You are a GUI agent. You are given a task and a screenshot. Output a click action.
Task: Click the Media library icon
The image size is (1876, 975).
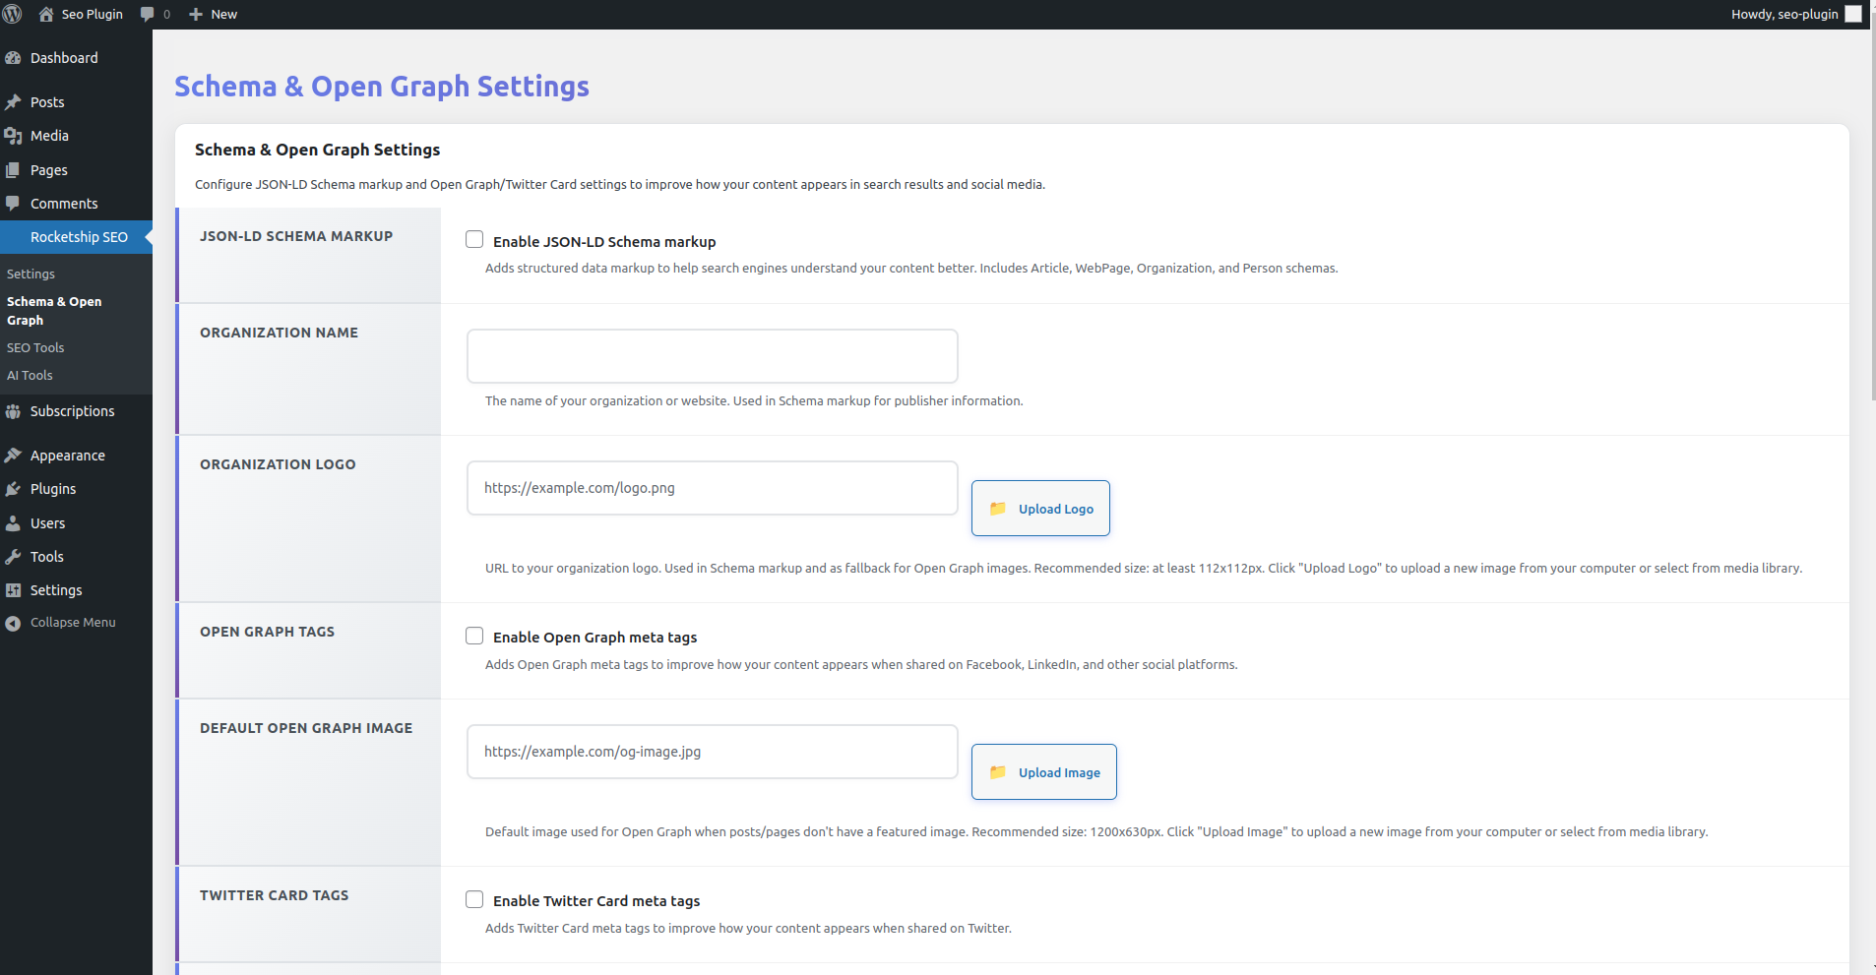coord(13,136)
